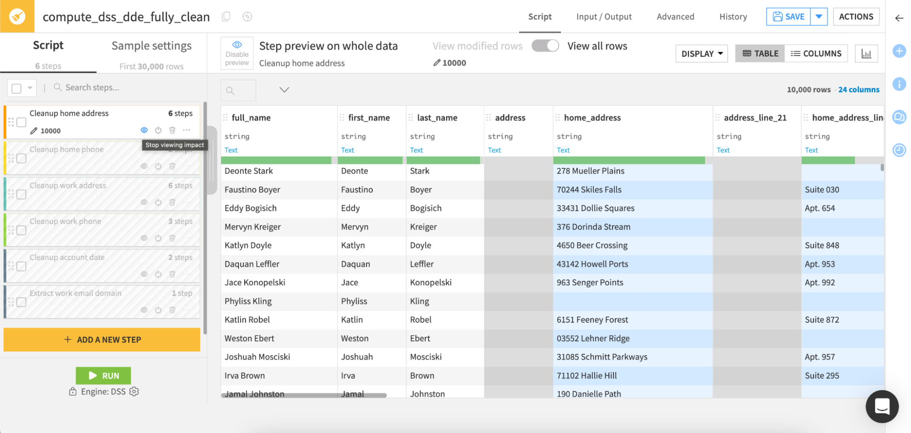Switch to the Input/Output tab

(604, 16)
